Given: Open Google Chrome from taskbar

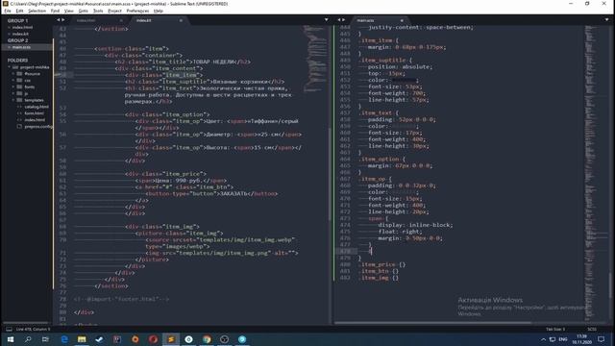Looking at the screenshot, I should pos(207,339).
